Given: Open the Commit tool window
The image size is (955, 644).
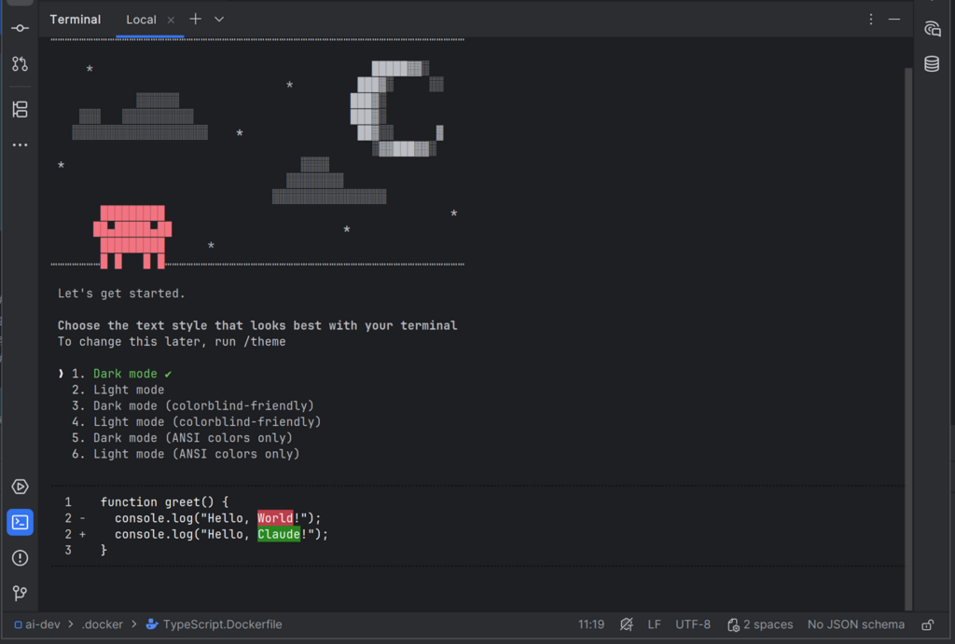Looking at the screenshot, I should click(20, 29).
